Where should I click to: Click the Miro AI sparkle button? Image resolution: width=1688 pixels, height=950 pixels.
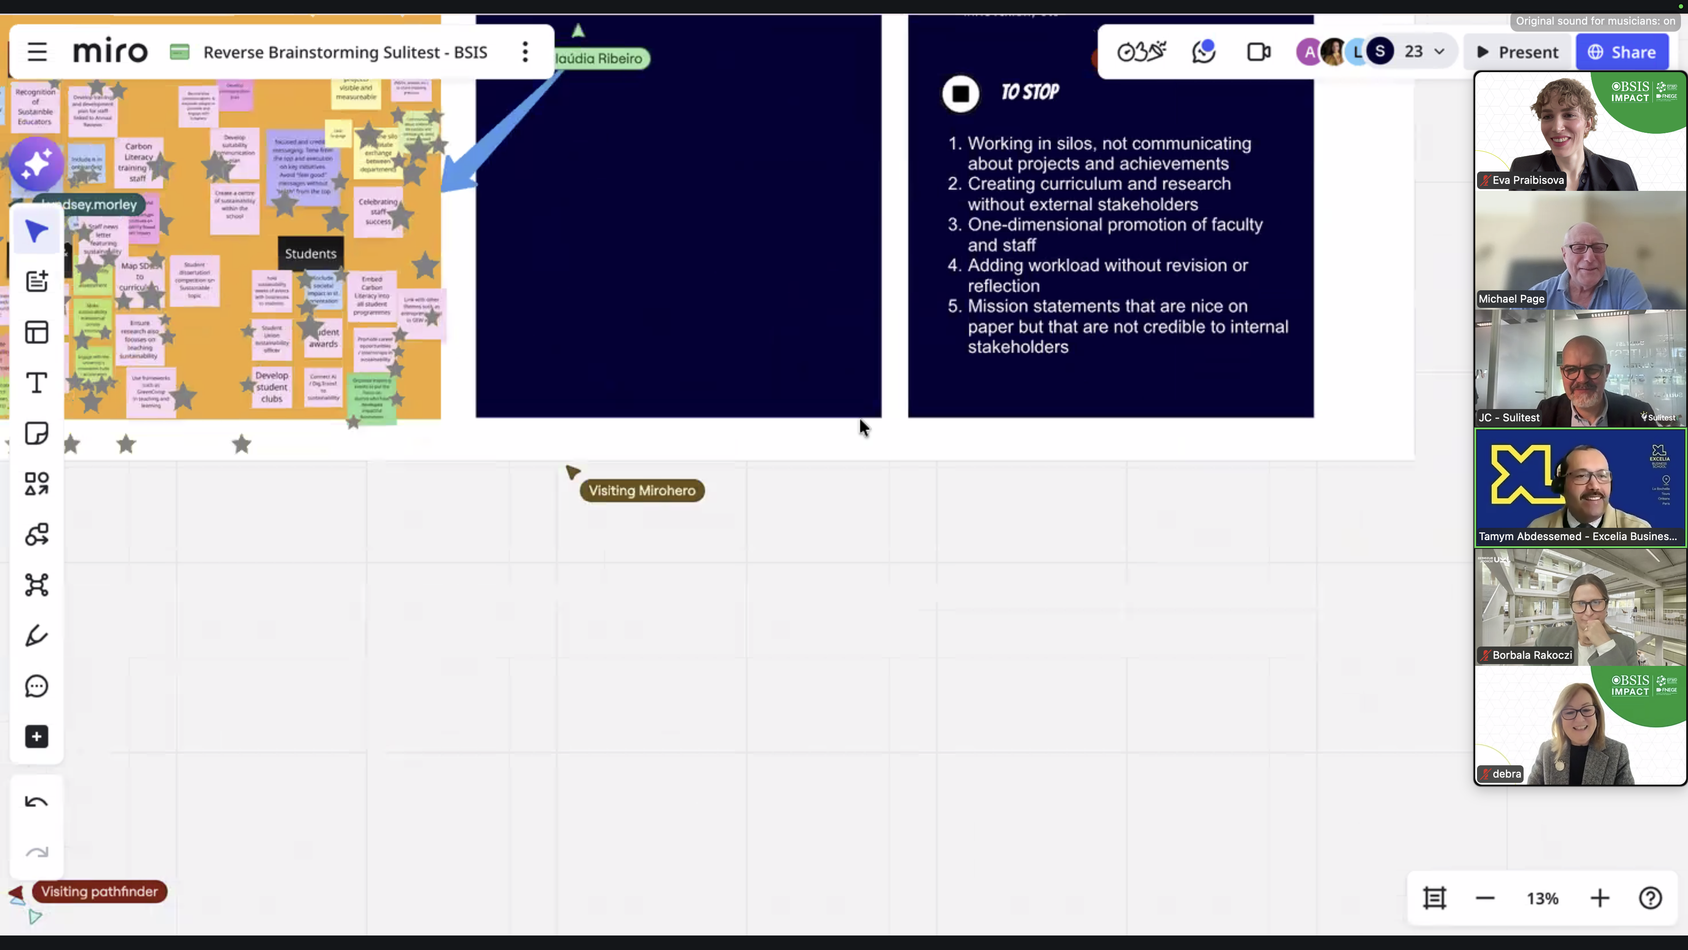pos(36,163)
